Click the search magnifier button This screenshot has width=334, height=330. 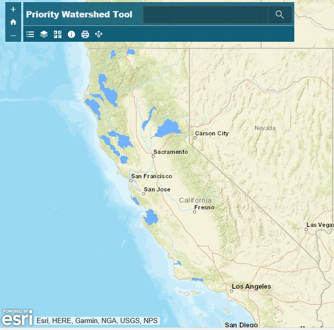tap(279, 15)
